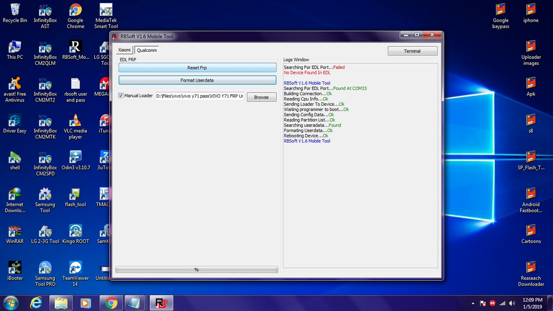This screenshot has height=311, width=553.
Task: Click the loader file path field
Action: (200, 96)
